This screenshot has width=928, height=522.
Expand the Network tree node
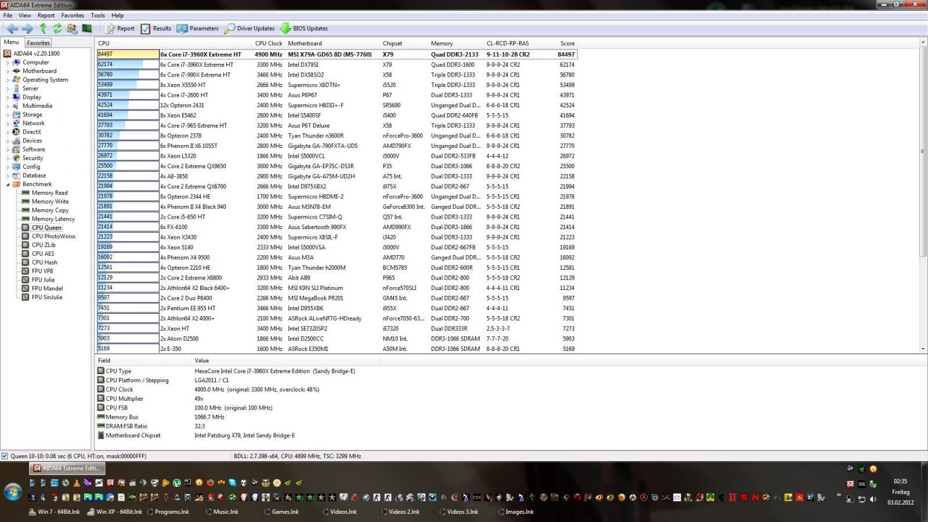pyautogui.click(x=8, y=124)
